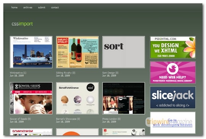The image size is (206, 139).
Task: Open the Sower of Seeds thumbnail
Action: [31, 98]
